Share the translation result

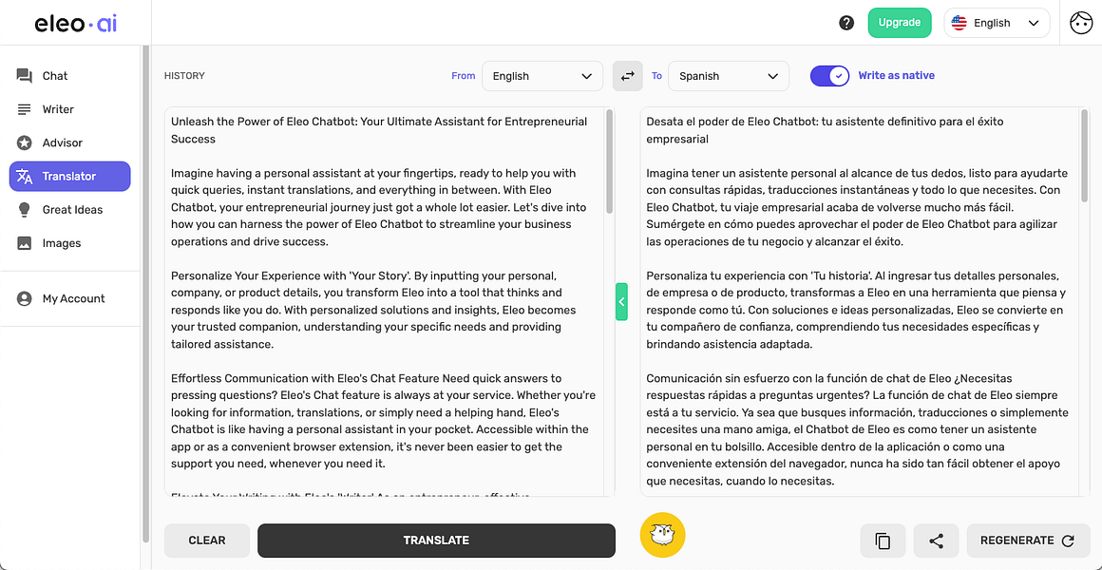(936, 540)
